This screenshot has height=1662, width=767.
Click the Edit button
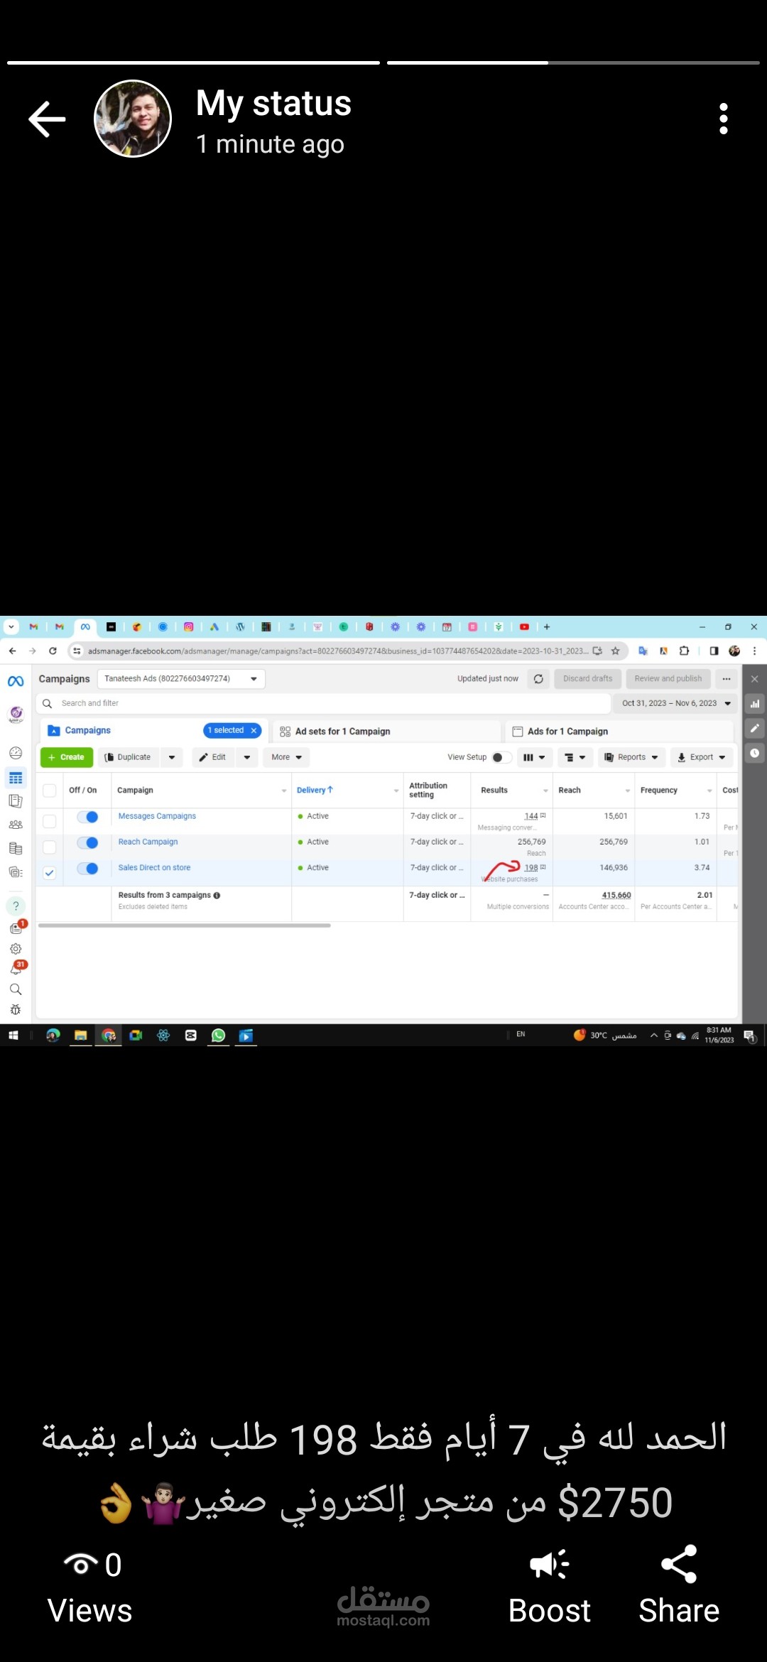pos(213,757)
